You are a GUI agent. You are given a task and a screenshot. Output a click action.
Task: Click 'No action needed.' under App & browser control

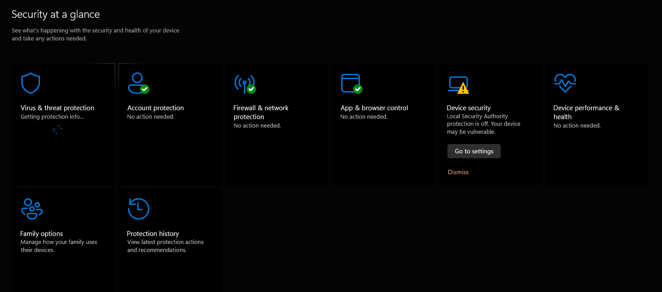tap(364, 117)
